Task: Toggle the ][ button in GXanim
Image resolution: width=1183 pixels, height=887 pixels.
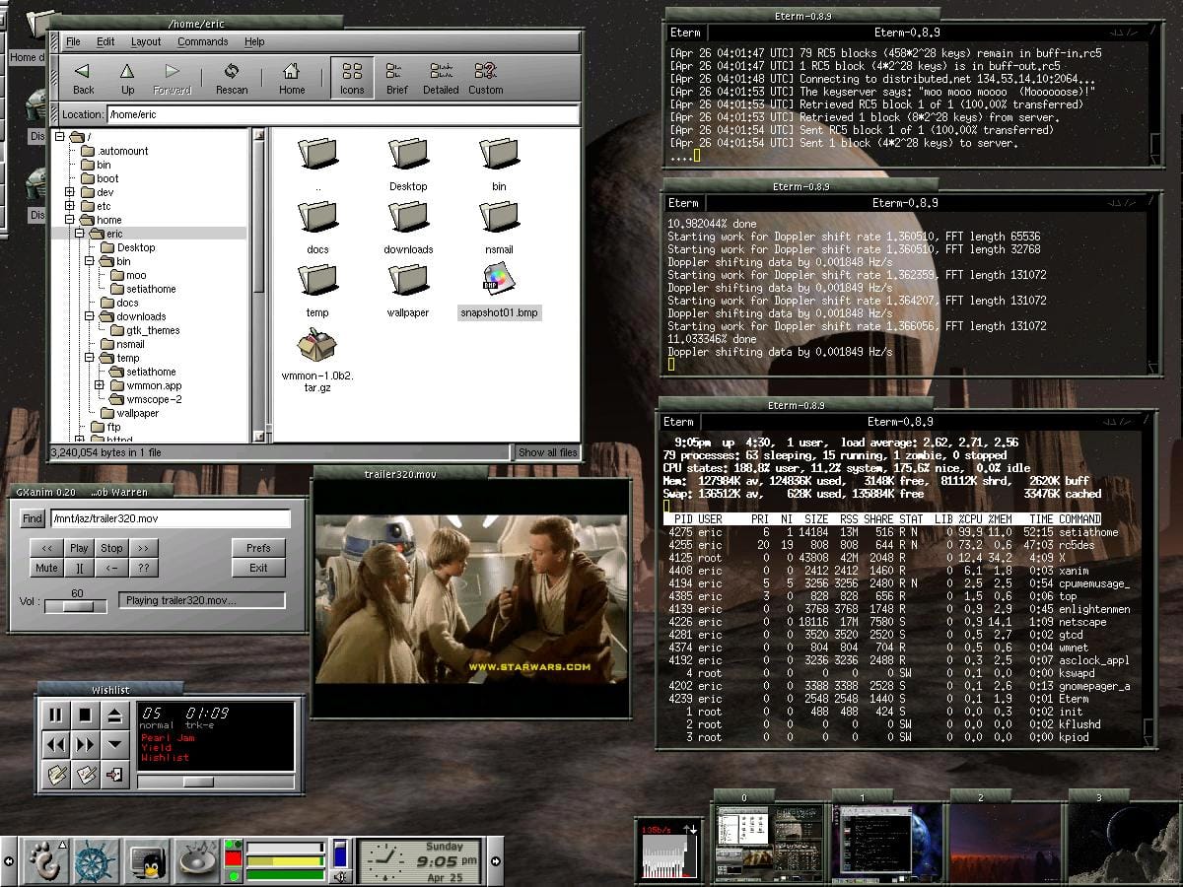Action: coord(79,568)
